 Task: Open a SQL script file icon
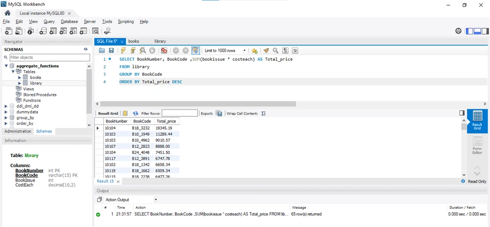(x=102, y=50)
